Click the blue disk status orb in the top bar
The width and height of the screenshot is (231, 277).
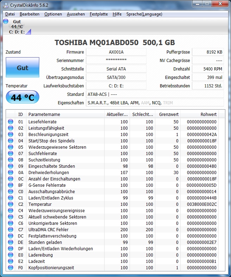(x=6, y=21)
